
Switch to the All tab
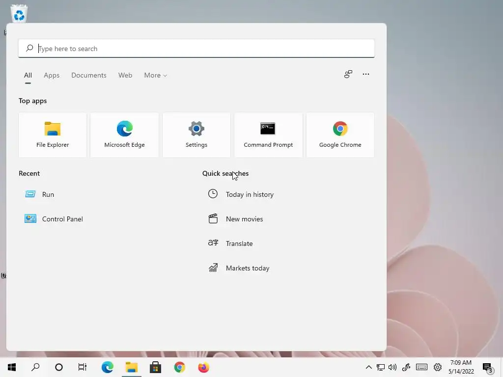click(x=28, y=75)
